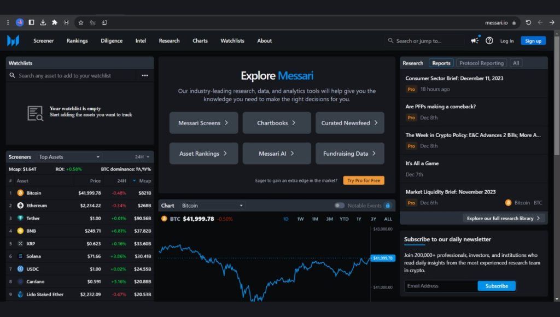Click the Bitcoin coin icon in Top Assets
This screenshot has height=317, width=560.
point(20,193)
